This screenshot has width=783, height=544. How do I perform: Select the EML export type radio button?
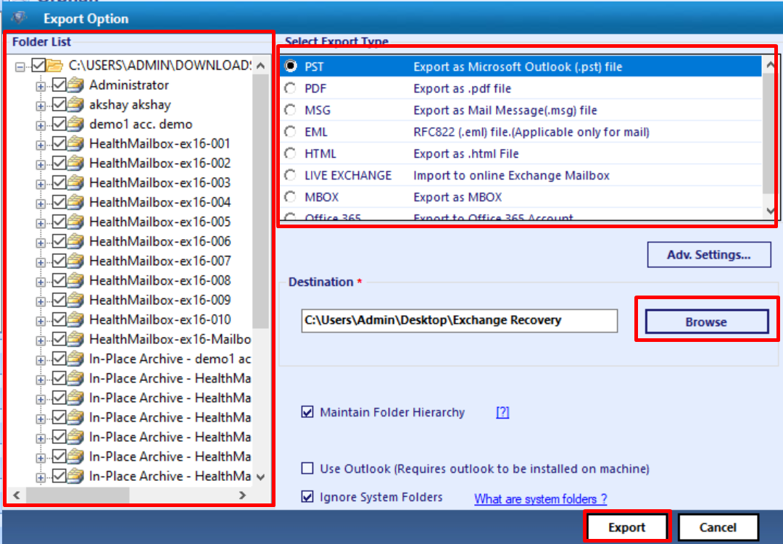[290, 132]
